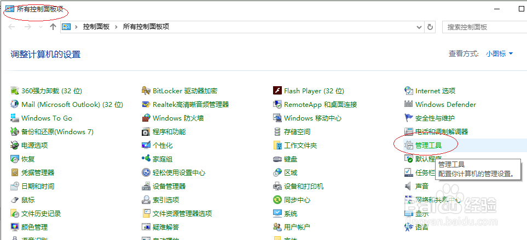
Task: Click the 电源选项 battery icon
Action: pos(14,146)
